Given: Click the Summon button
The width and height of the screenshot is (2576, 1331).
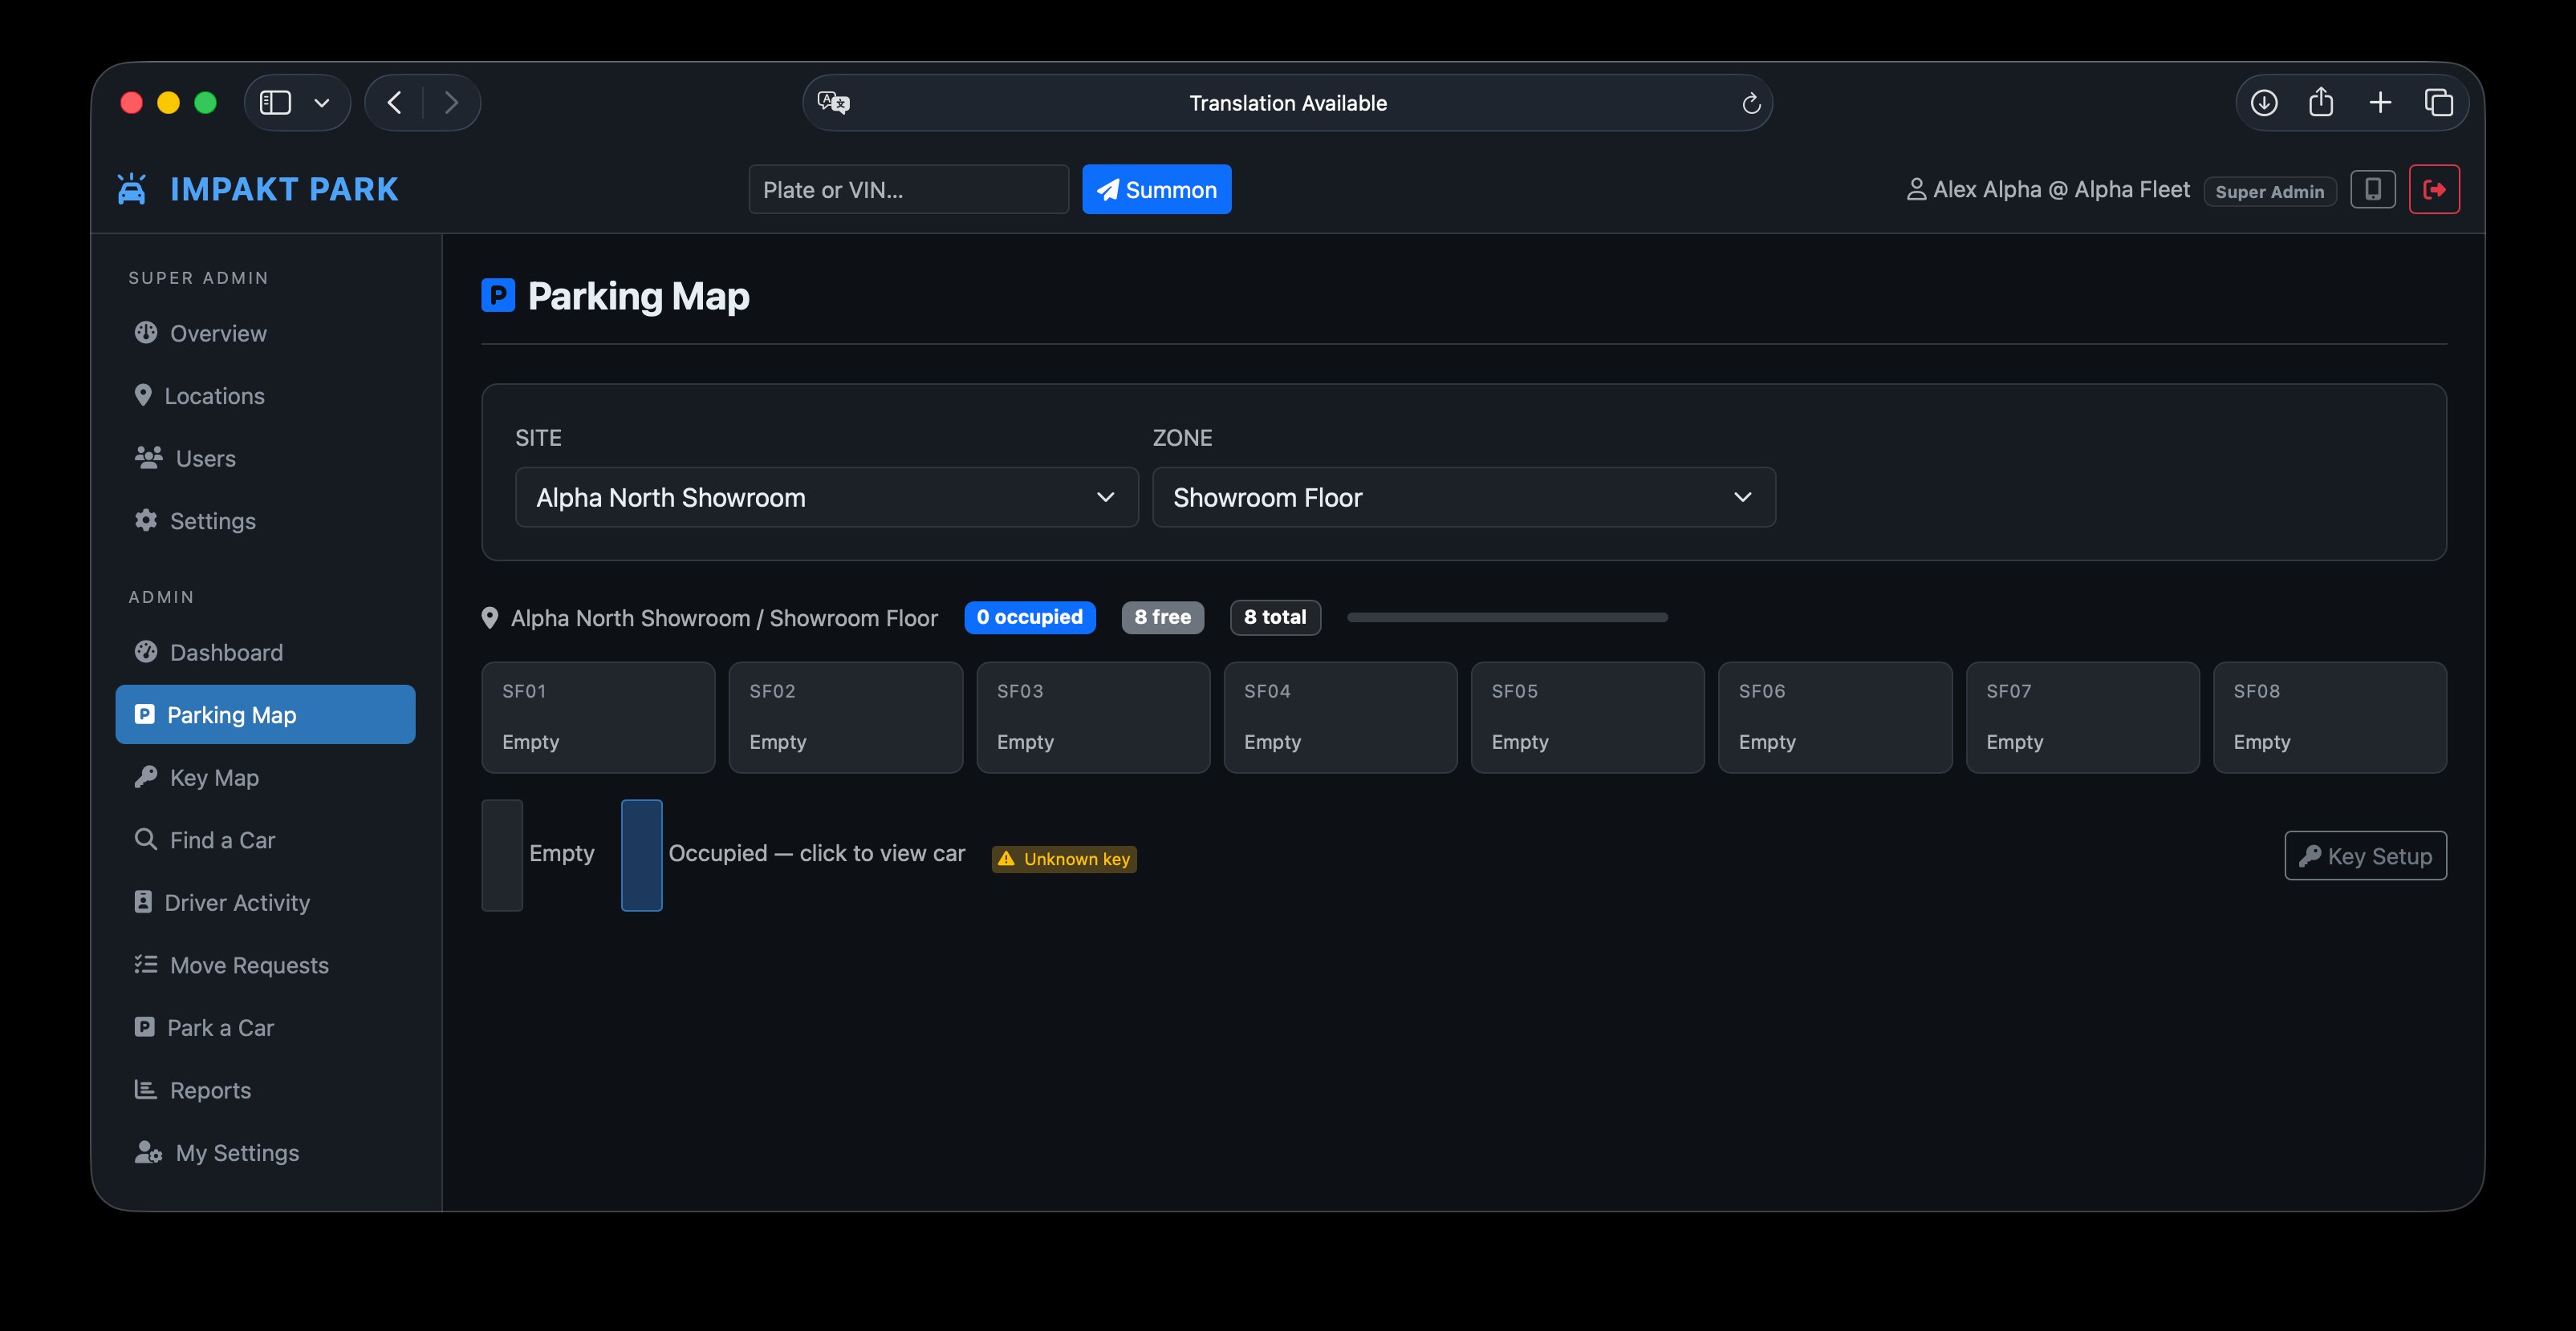Looking at the screenshot, I should pos(1156,189).
